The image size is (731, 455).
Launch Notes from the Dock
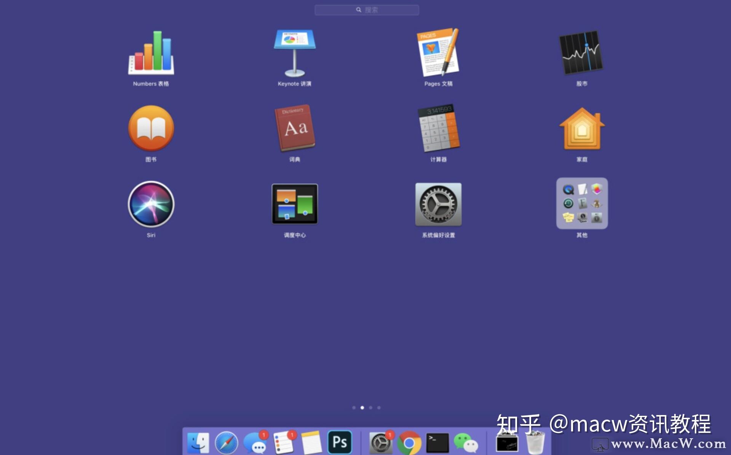[x=312, y=443]
